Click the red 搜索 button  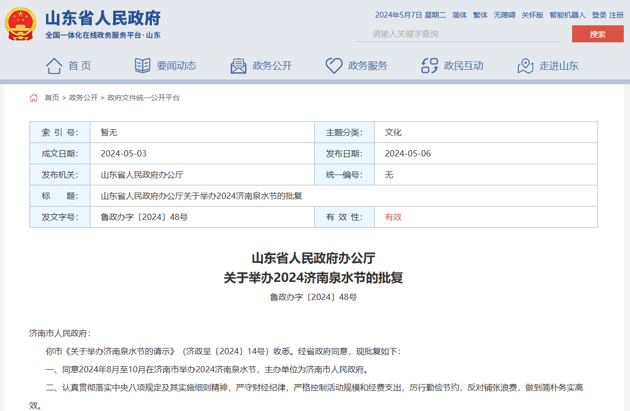[598, 34]
